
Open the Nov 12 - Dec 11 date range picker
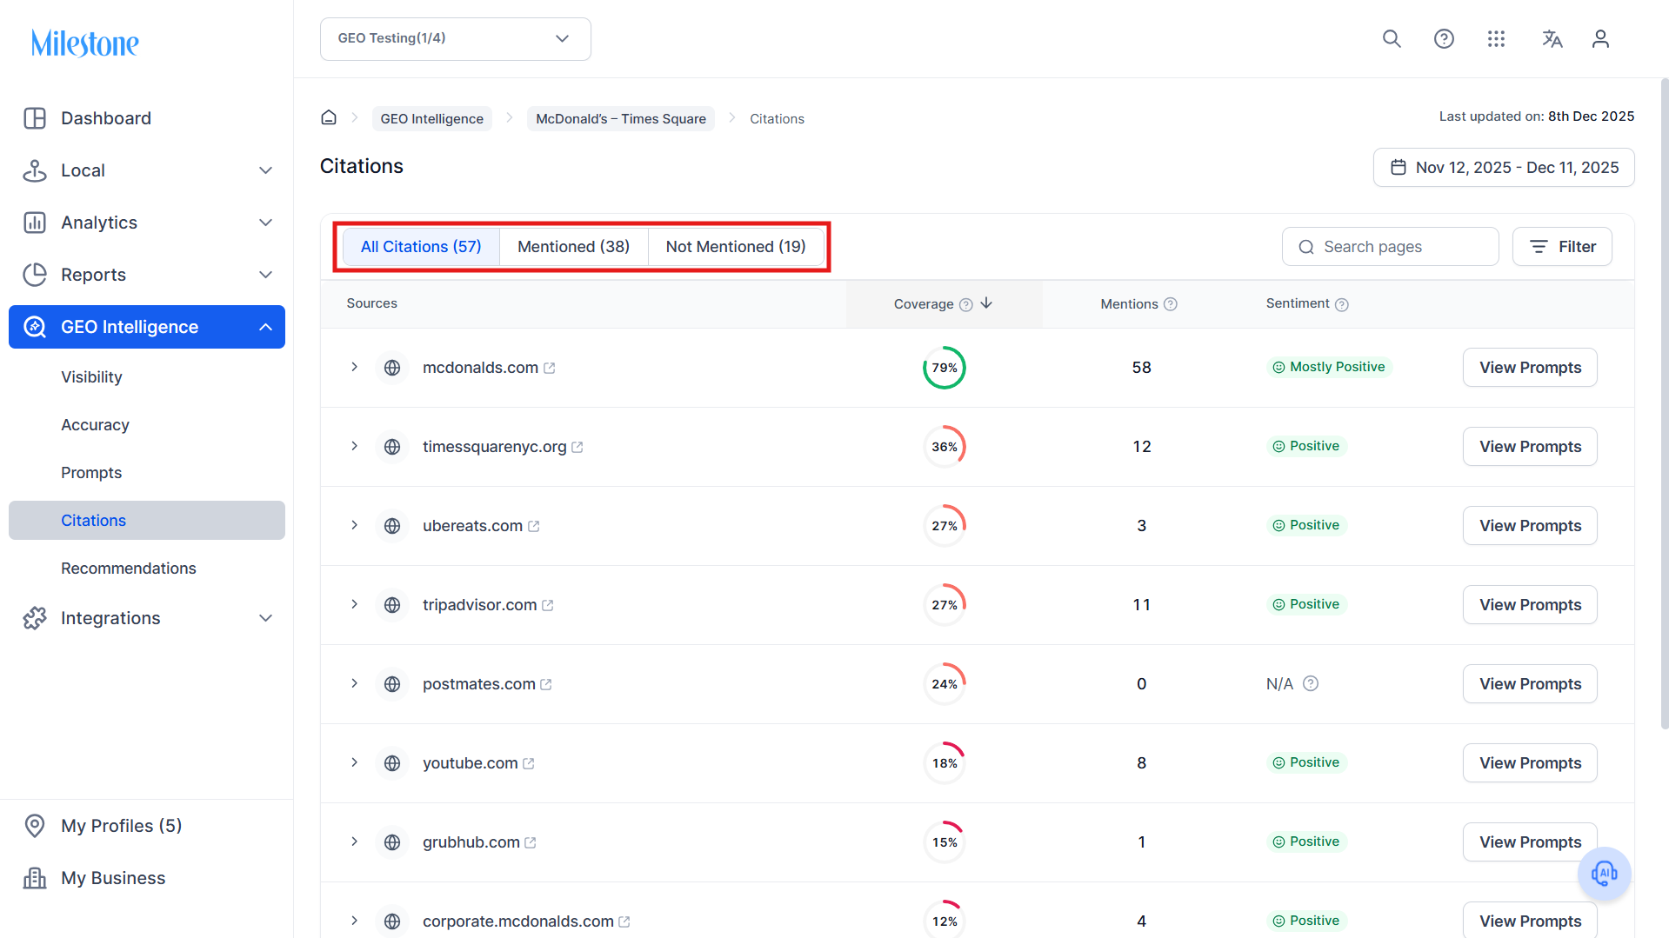[1504, 168]
